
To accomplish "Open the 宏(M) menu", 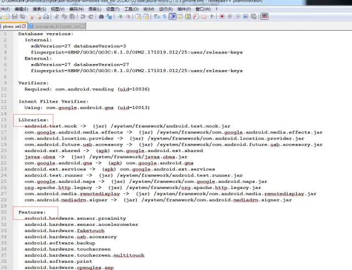I will click(148, 9).
